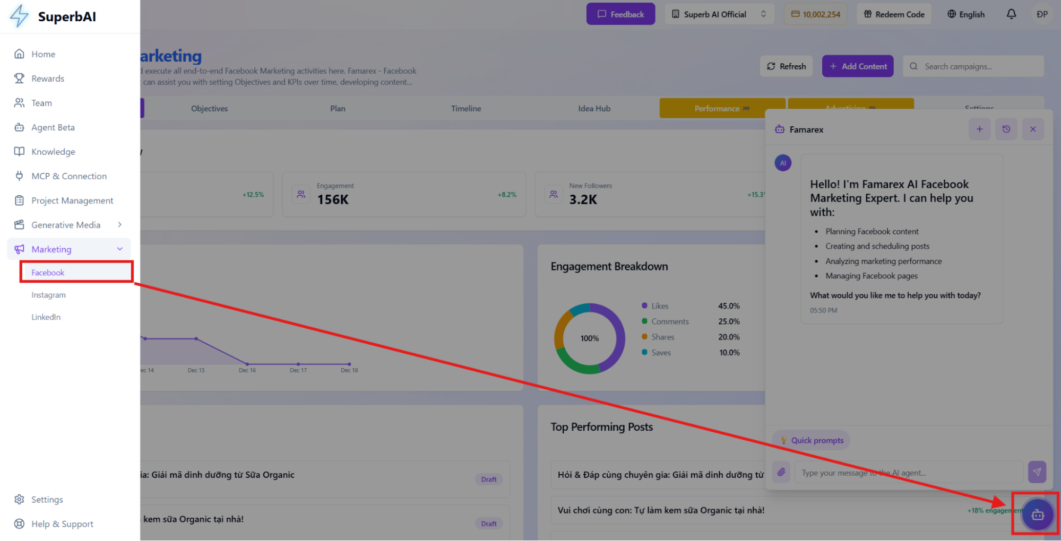1061x541 pixels.
Task: Send message via the paper plane icon
Action: (x=1037, y=472)
